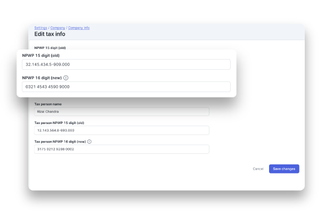The height and width of the screenshot is (214, 333).
Task: Go to the Company breadcrumb link
Action: (58, 28)
